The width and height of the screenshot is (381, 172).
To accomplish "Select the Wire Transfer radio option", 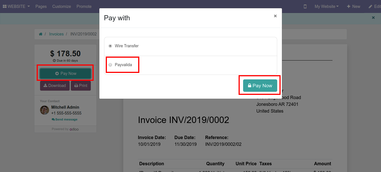I will coord(110,46).
